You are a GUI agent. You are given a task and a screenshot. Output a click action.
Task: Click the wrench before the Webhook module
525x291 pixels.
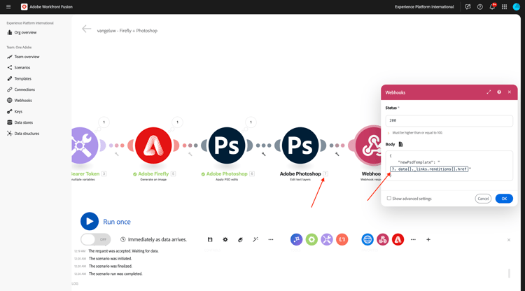point(337,154)
